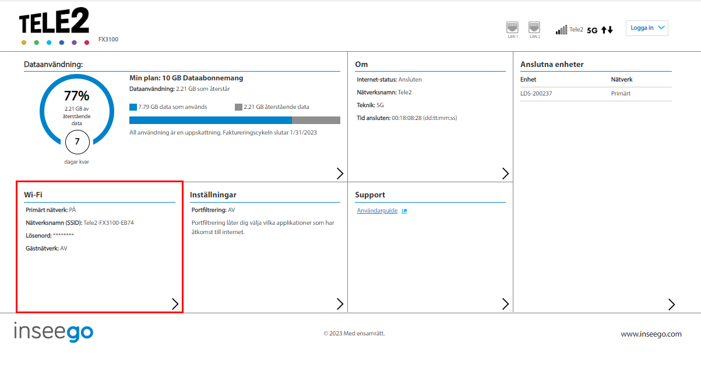Click the © 2023 Med ensamrätt text
The width and height of the screenshot is (701, 368).
tap(354, 334)
